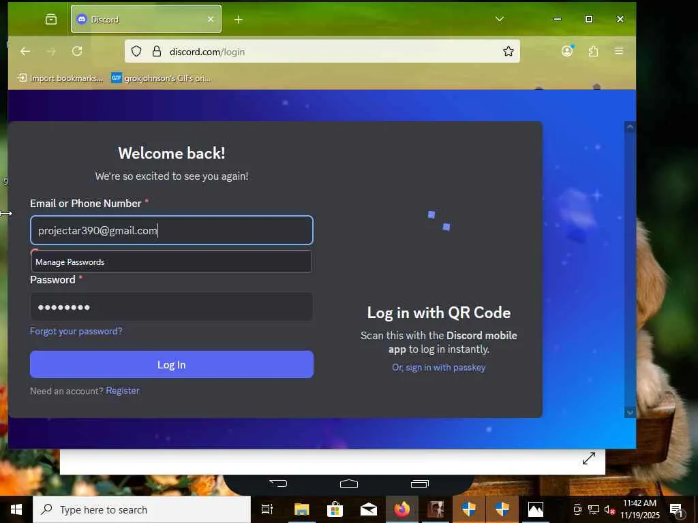Open the tracking protection shield icon
Viewport: 698px width, 523px height.
136,52
